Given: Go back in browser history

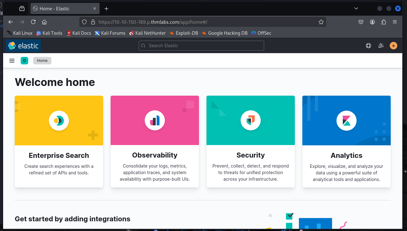Looking at the screenshot, I should (x=11, y=22).
